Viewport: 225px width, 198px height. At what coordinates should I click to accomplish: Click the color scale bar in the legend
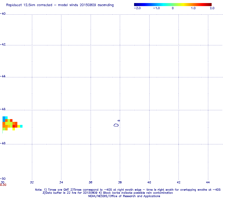tap(173, 5)
